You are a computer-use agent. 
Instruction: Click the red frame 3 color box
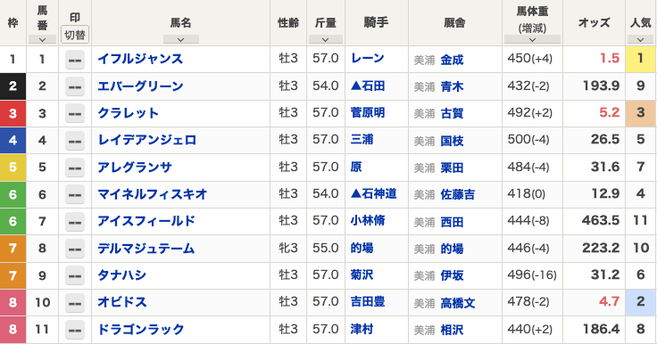(x=13, y=113)
